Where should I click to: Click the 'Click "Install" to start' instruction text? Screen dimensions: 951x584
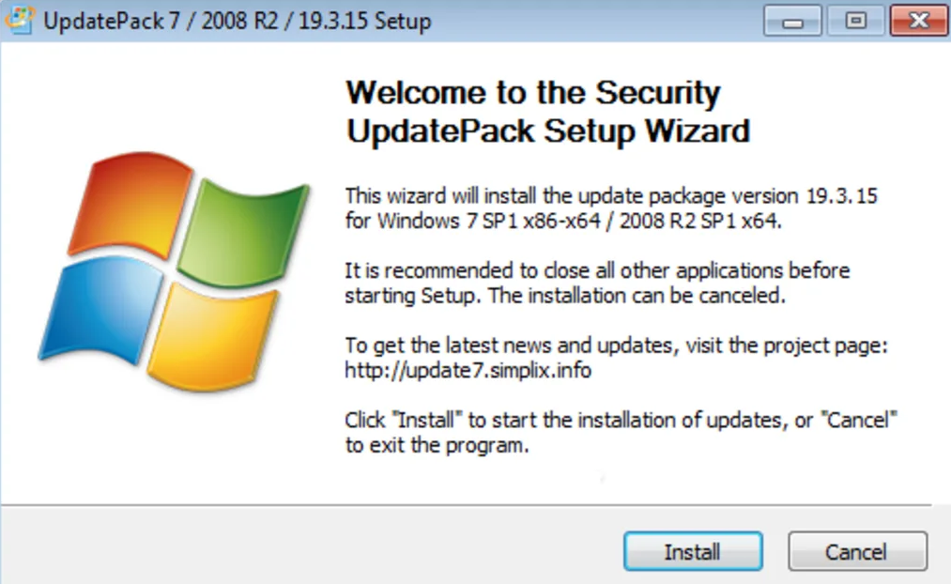pos(621,420)
